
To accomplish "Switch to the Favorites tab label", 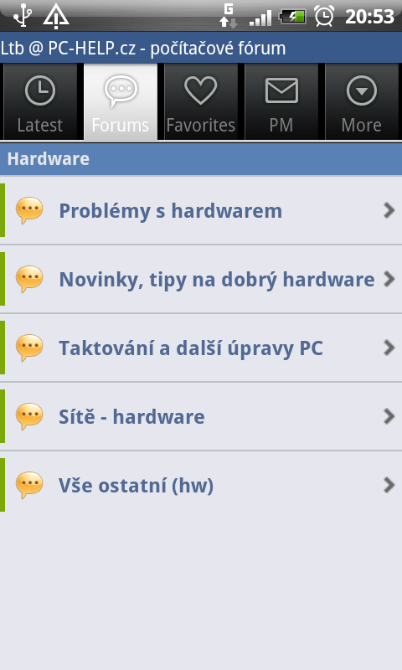I will click(x=200, y=125).
